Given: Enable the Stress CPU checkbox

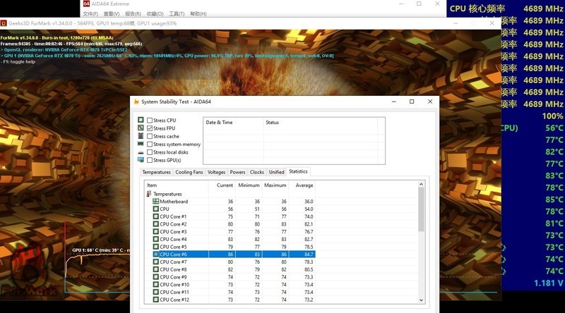Looking at the screenshot, I should pos(150,121).
